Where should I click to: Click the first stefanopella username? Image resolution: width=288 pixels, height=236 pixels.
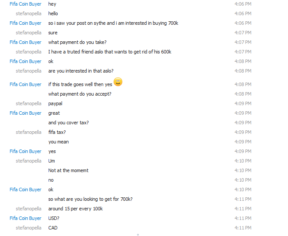tap(29, 13)
